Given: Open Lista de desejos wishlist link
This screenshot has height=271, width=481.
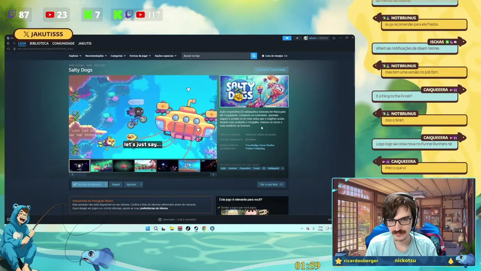Looking at the screenshot, I should coord(274,56).
